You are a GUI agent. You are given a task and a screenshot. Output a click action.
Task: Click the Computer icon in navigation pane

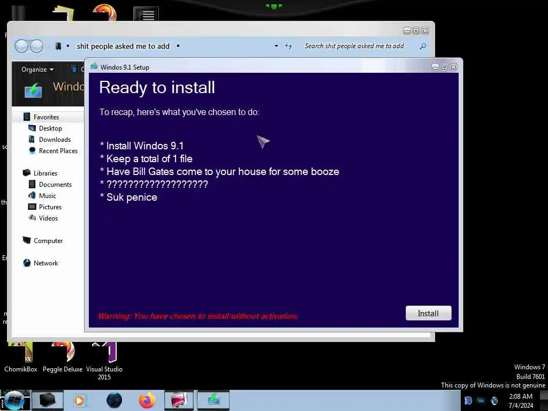pos(27,240)
